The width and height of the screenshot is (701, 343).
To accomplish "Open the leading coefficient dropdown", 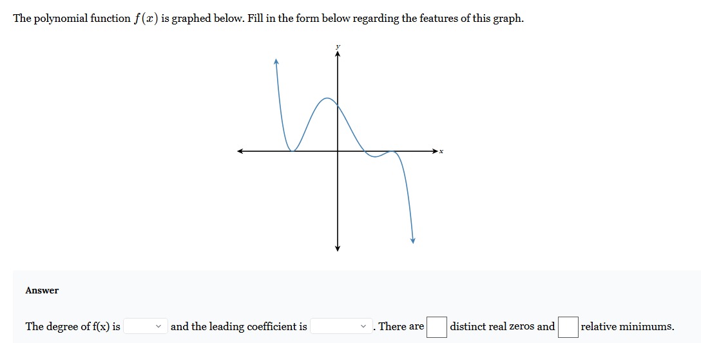I will tap(341, 326).
